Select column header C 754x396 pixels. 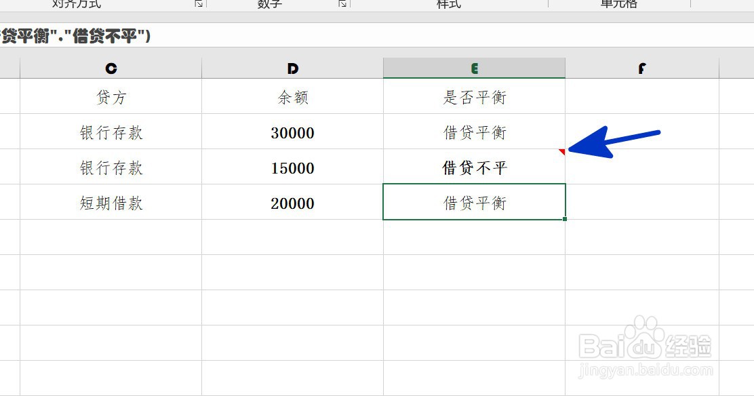point(111,67)
